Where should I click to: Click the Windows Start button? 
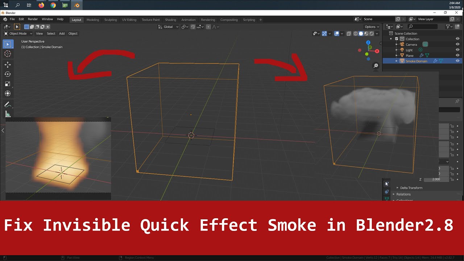(x=6, y=5)
